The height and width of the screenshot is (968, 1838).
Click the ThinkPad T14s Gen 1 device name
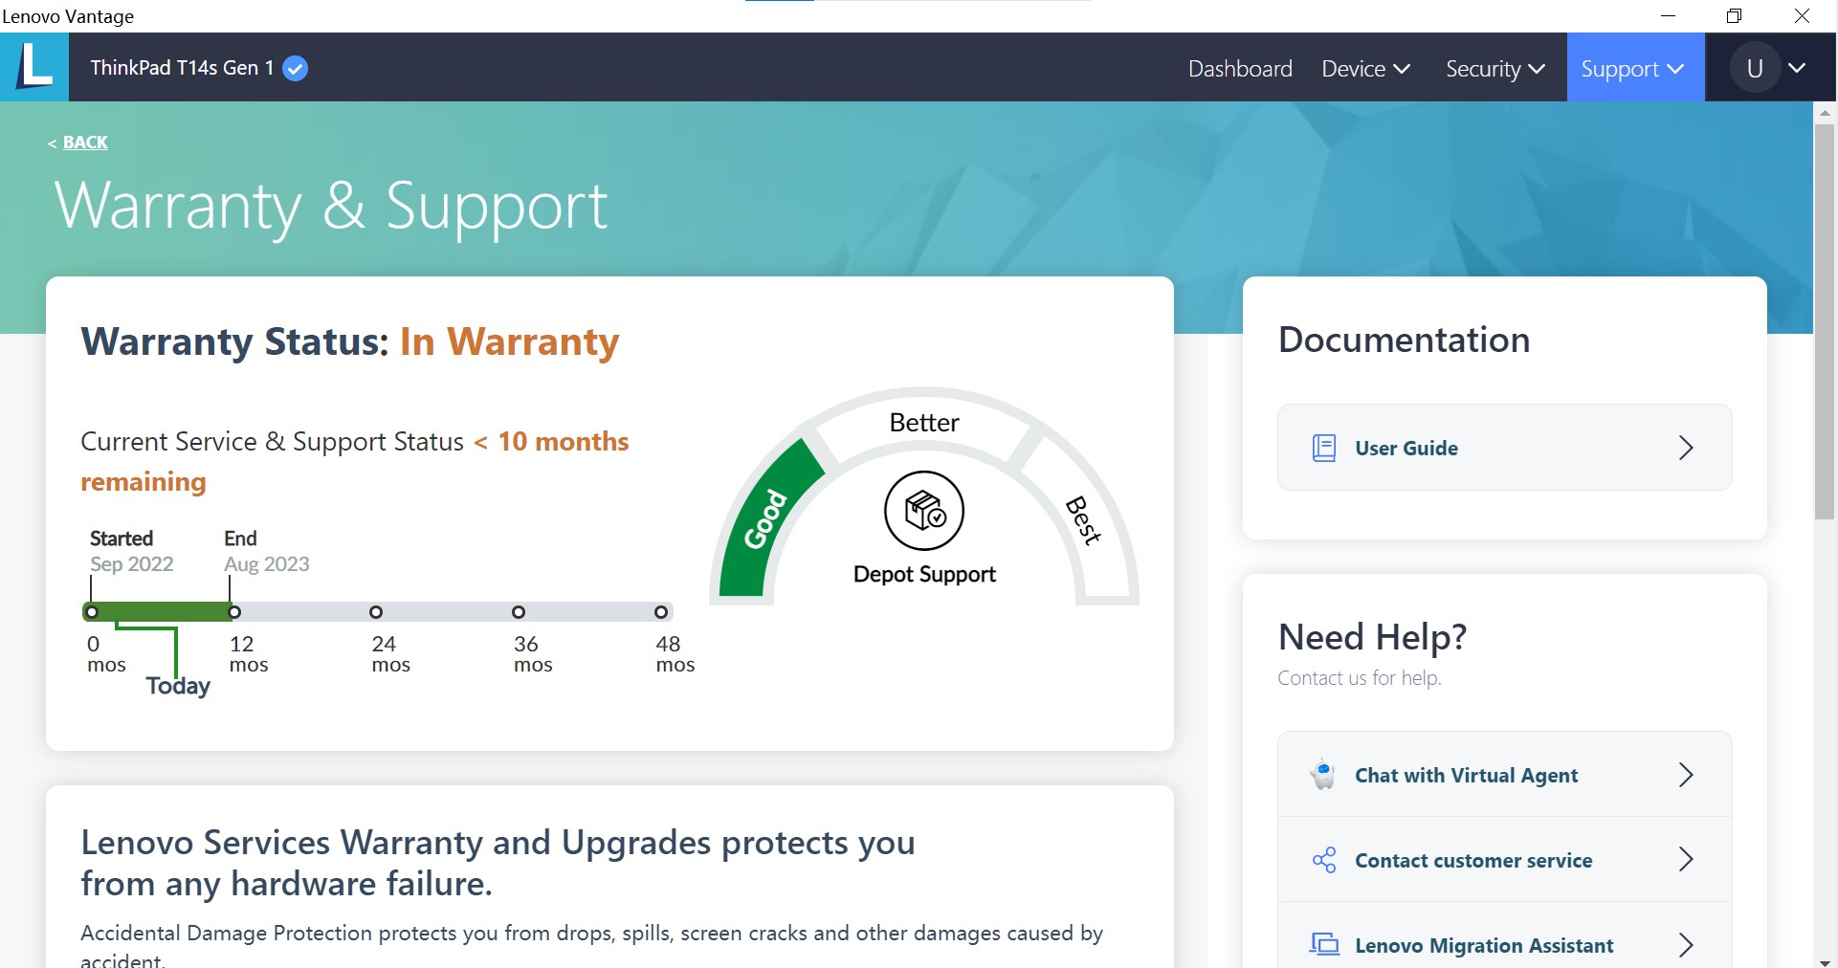[x=183, y=68]
